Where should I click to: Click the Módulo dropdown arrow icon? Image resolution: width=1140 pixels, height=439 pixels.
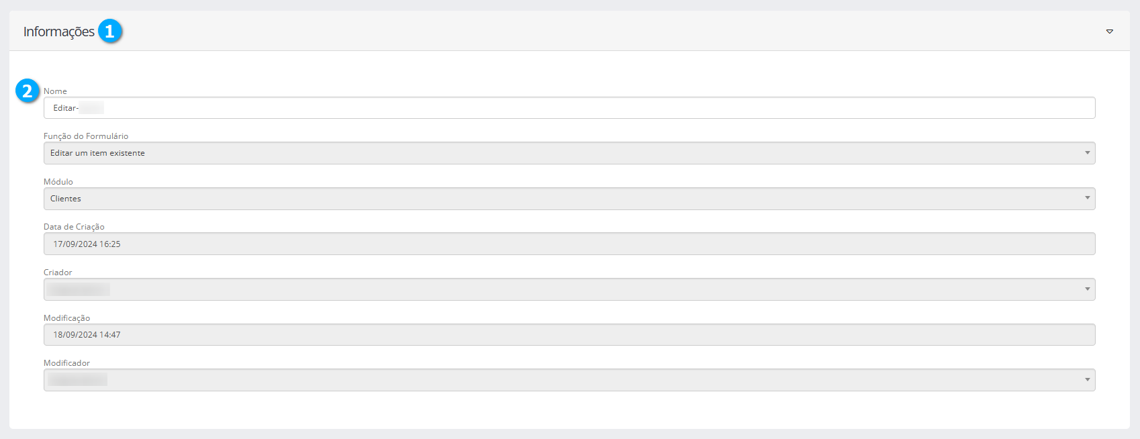click(1087, 199)
